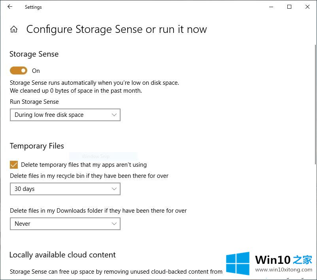Click the 'Delete temporary files that my apps aren't using' label
The width and height of the screenshot is (317, 280).
84,165
